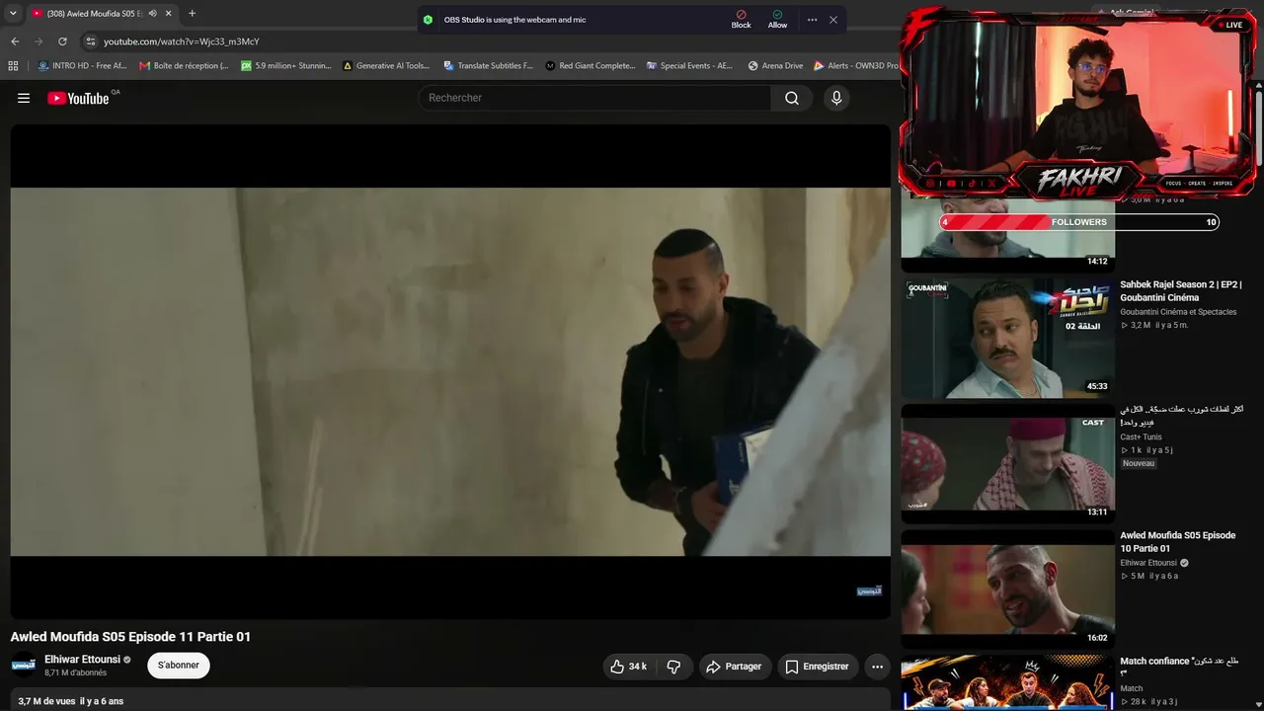This screenshot has height=711, width=1264.
Task: Share the video with Partager
Action: [x=733, y=667]
